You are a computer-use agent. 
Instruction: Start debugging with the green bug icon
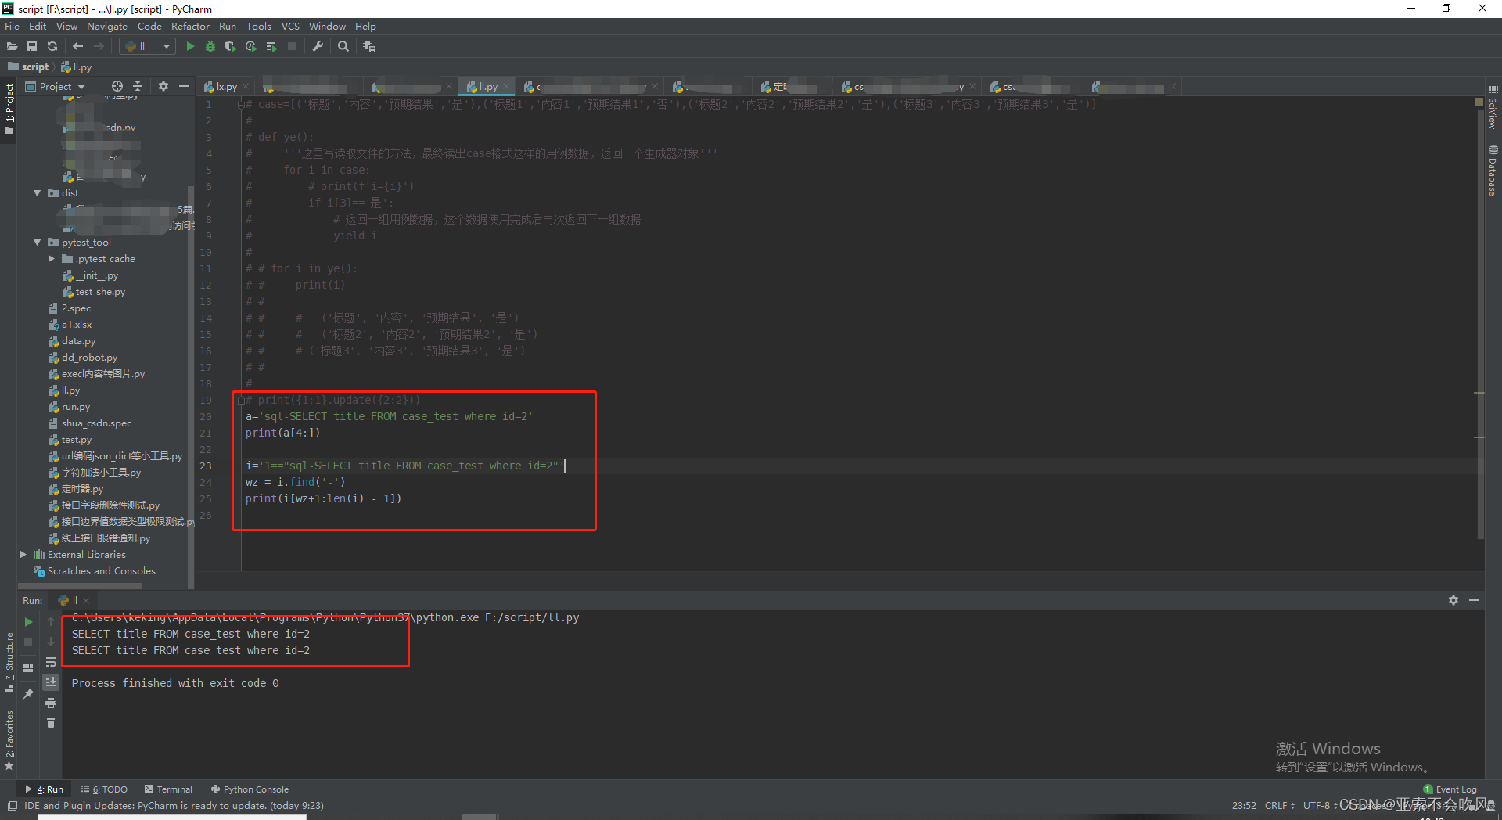coord(210,47)
